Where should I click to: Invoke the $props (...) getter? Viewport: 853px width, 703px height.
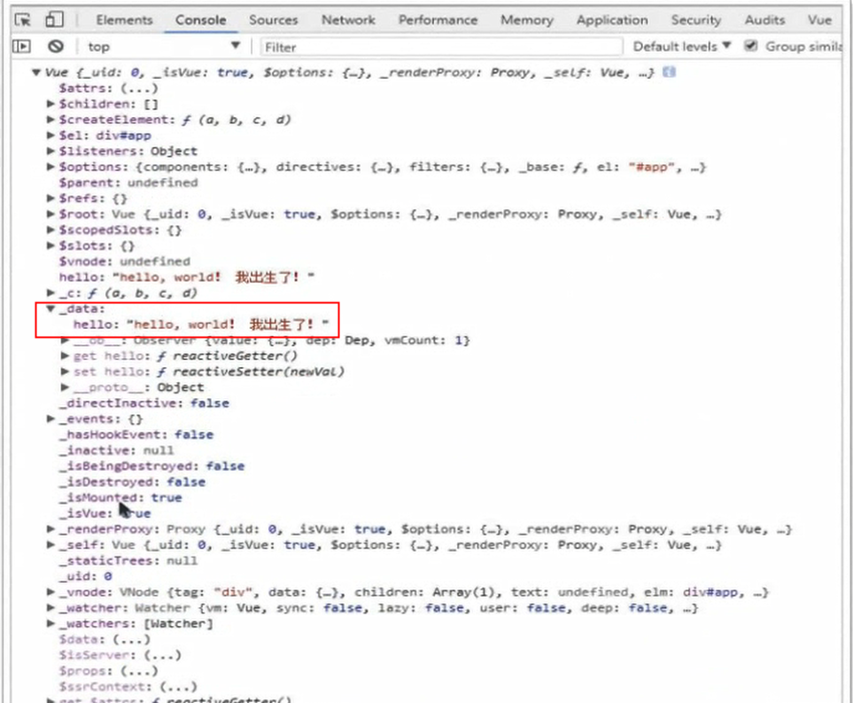(139, 671)
